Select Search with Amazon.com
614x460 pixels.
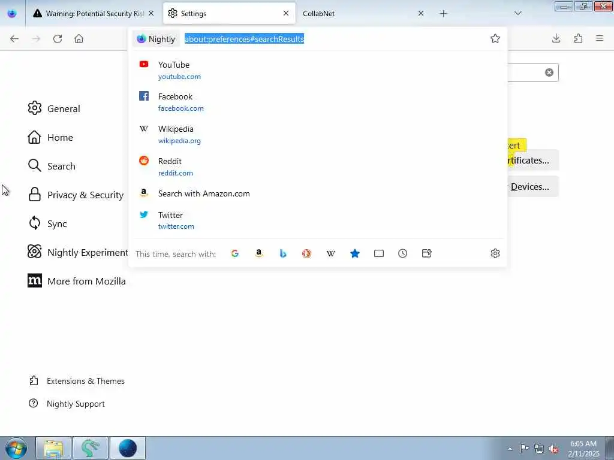(318, 193)
